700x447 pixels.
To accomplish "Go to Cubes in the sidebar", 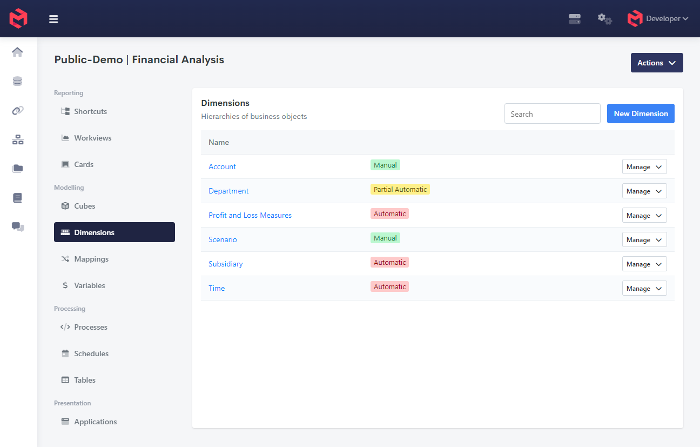I will coord(84,206).
